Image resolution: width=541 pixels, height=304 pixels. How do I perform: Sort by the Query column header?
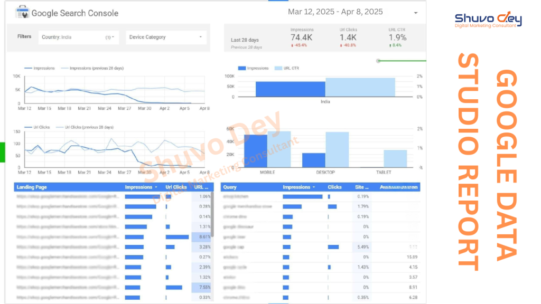[x=230, y=187]
